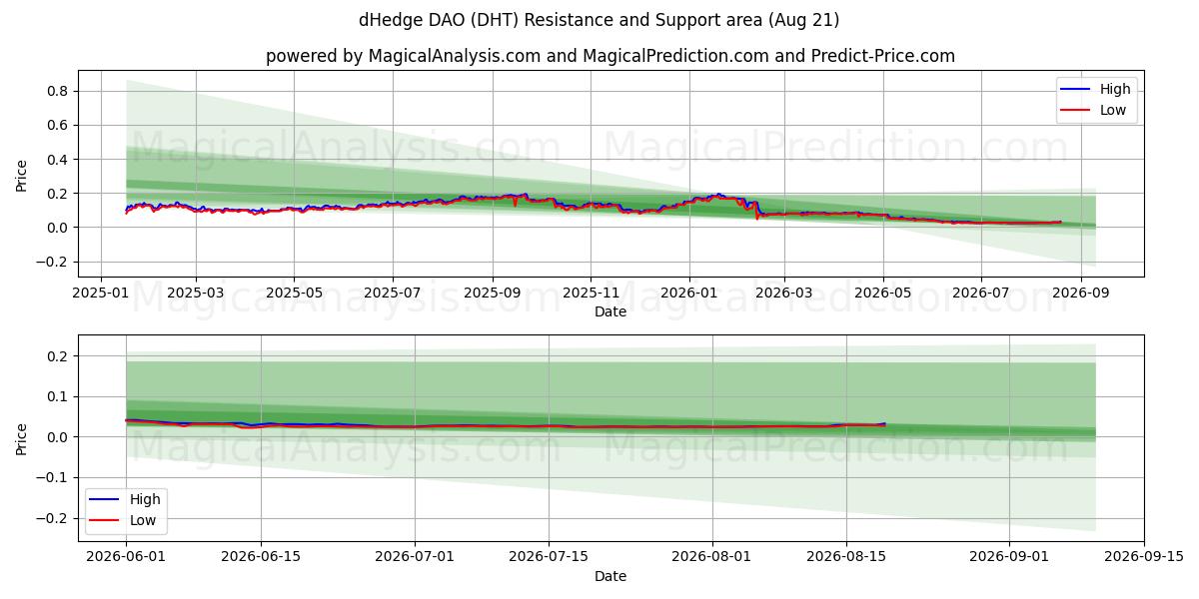This screenshot has width=1199, height=599.
Task: Click the '2026-07-01' tick label on the bottom chart
Action: point(415,559)
